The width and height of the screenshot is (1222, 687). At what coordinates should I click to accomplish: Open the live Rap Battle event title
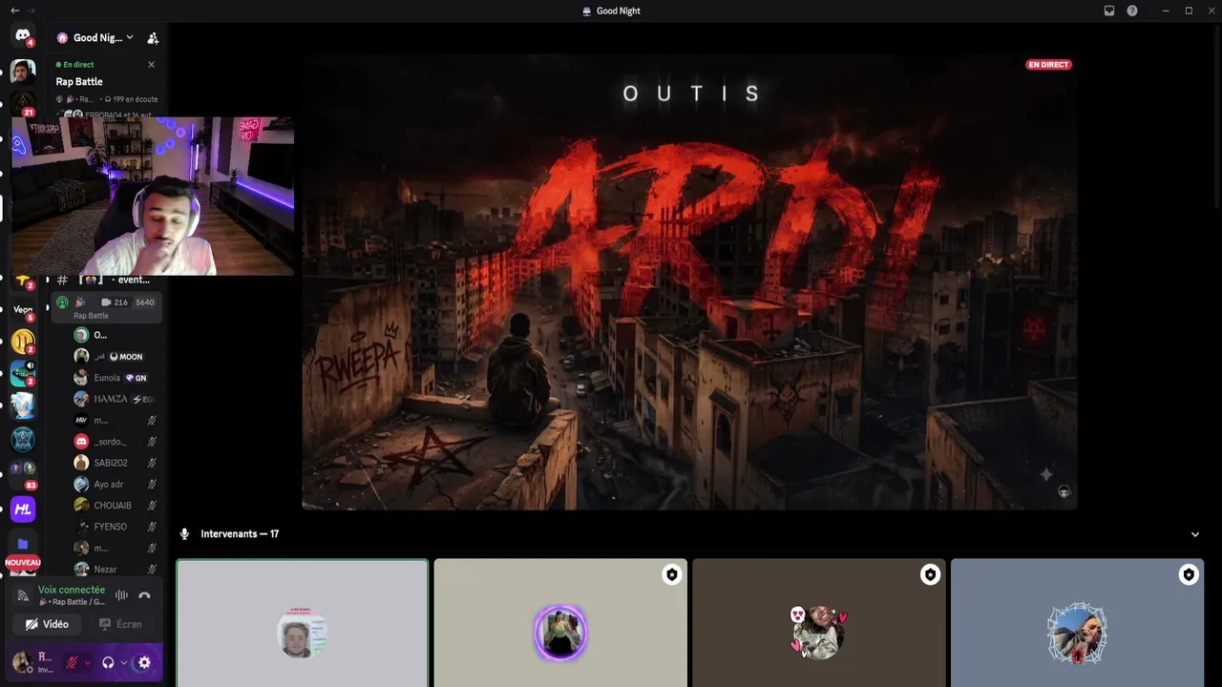pyautogui.click(x=79, y=82)
